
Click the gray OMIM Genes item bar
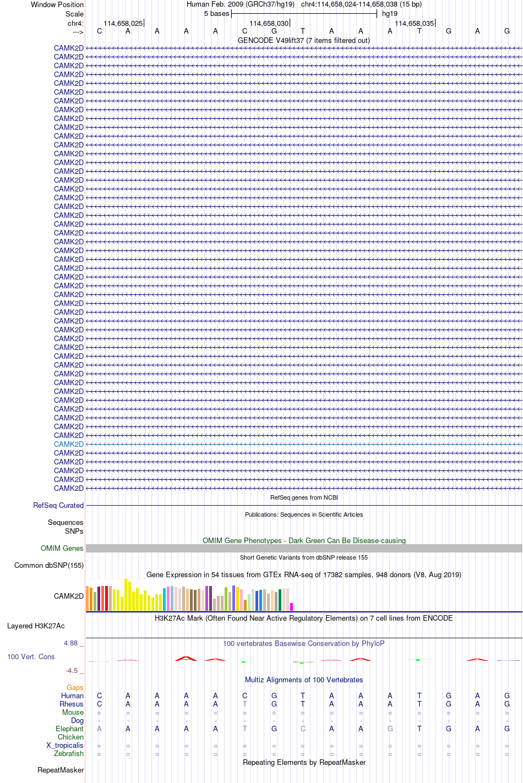[x=304, y=548]
